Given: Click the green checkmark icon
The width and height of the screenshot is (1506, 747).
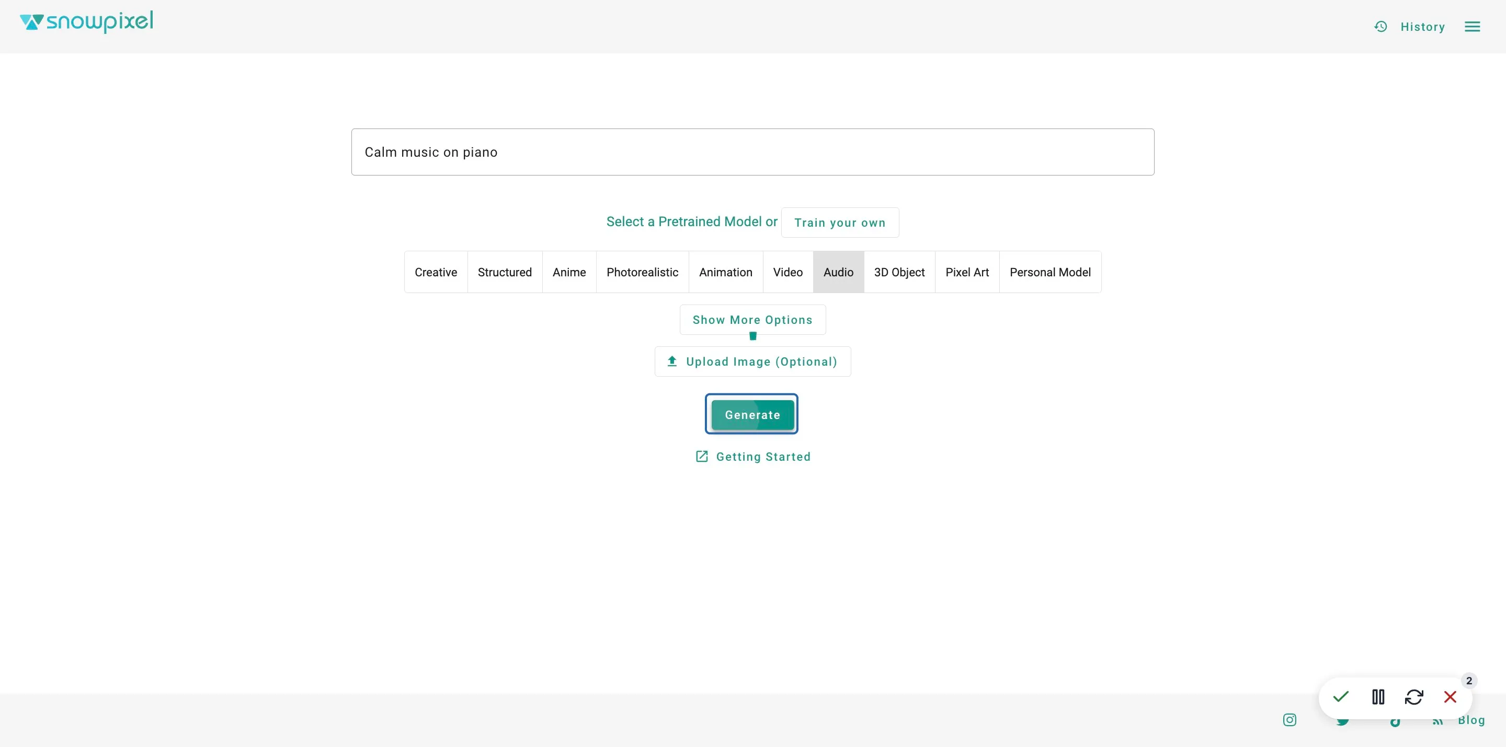Looking at the screenshot, I should [x=1341, y=696].
